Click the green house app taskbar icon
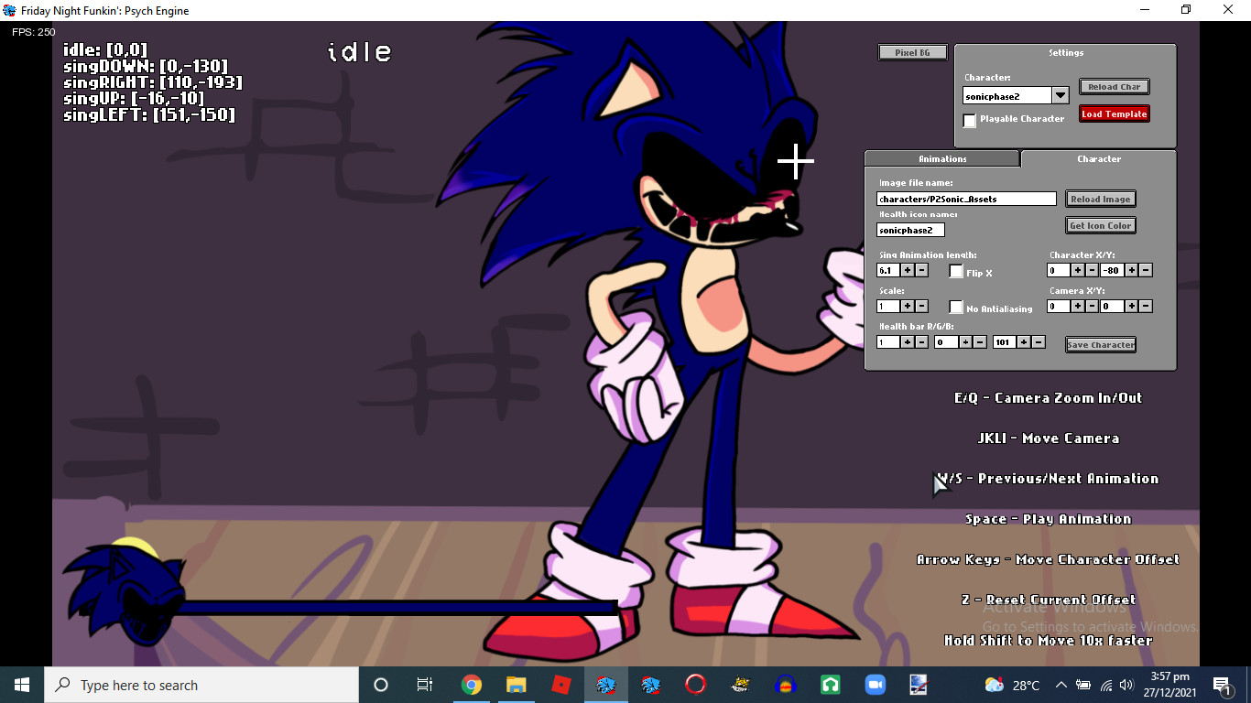This screenshot has width=1251, height=703. click(x=830, y=685)
